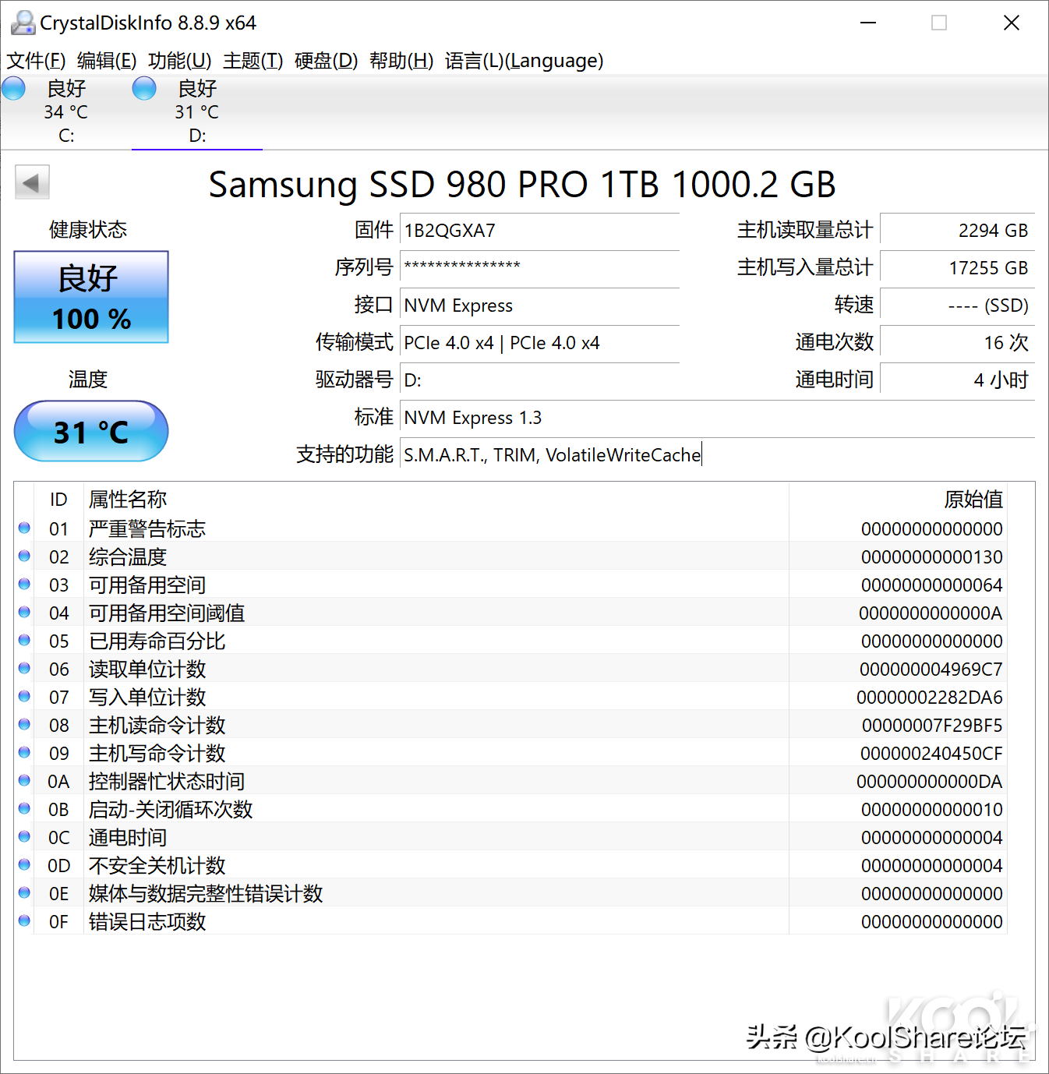Click the 健康状态 label
The height and width of the screenshot is (1074, 1049).
pyautogui.click(x=88, y=230)
